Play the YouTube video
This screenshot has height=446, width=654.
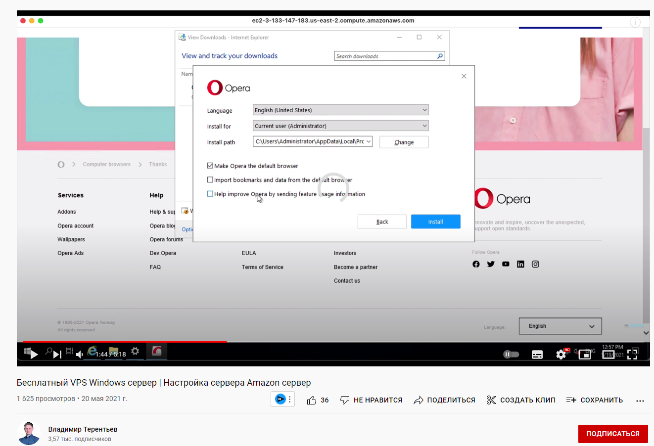[x=34, y=354]
